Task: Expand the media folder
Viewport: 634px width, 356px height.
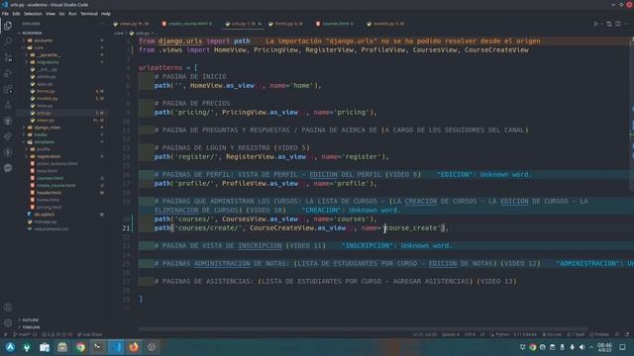Action: click(x=41, y=134)
